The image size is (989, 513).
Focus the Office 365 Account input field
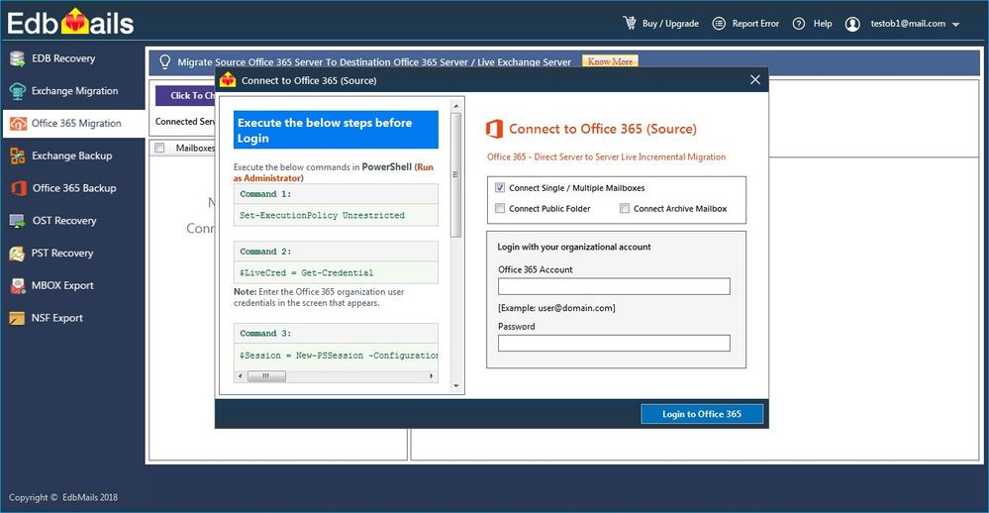[x=614, y=286]
